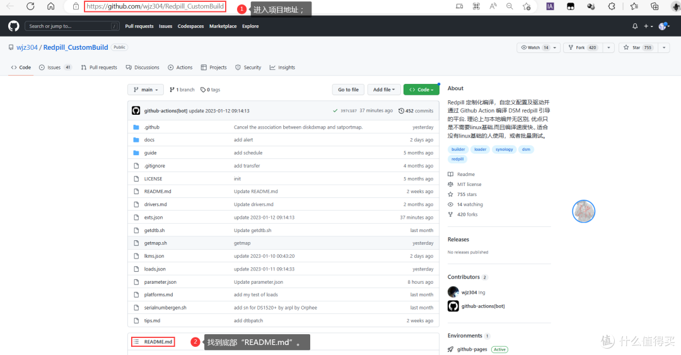
Task: Open the README.md outline list icon
Action: [x=136, y=342]
